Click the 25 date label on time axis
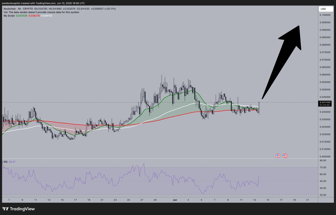This screenshot has width=336, height=215. coord(129,200)
